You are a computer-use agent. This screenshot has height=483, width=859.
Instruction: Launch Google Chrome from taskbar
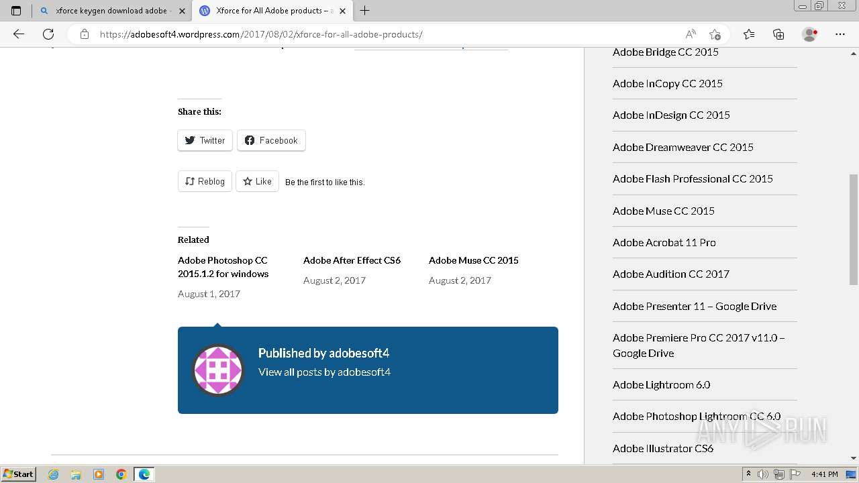(121, 474)
